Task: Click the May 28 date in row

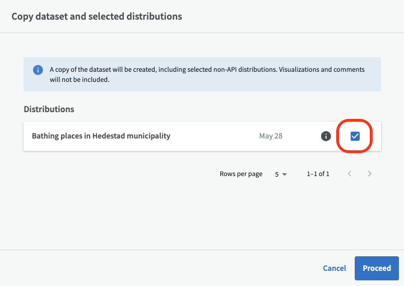Action: pos(271,136)
